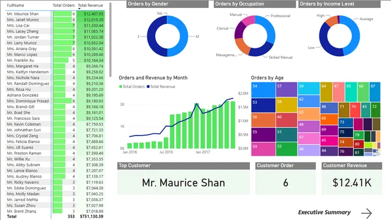
Task: Select the Mr. Jordan Turner row
Action: pos(55,37)
